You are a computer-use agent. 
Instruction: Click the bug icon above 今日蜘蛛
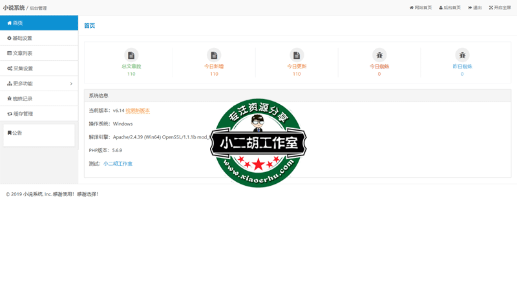pos(379,55)
